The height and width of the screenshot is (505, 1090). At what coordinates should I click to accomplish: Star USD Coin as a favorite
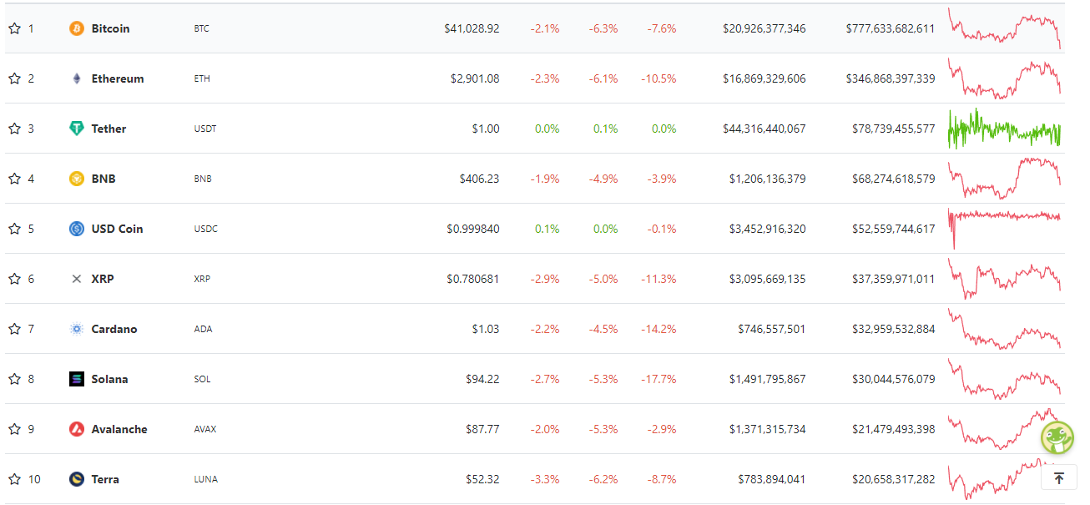14,229
